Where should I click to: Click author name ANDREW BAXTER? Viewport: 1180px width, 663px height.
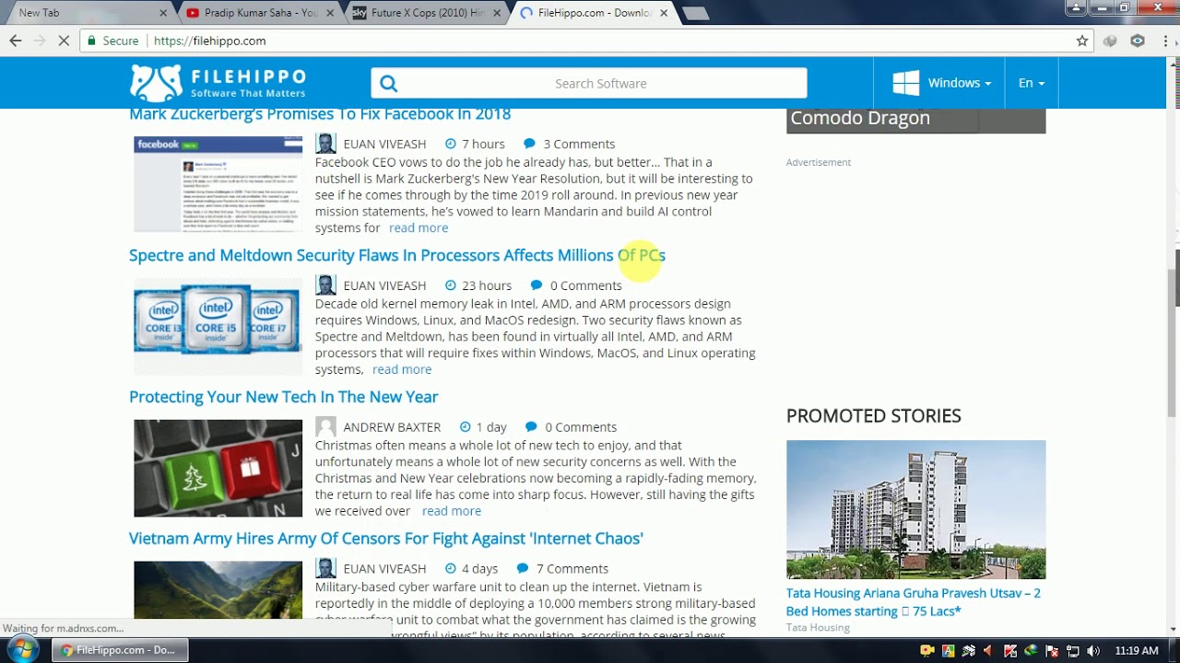(x=392, y=427)
